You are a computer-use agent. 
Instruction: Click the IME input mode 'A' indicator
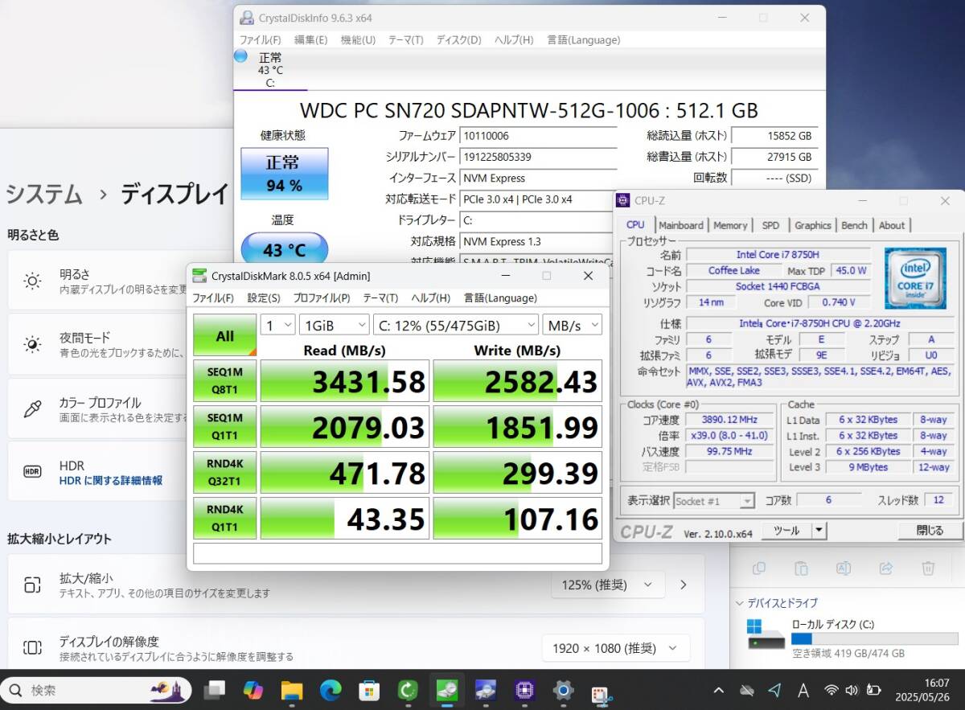(803, 690)
